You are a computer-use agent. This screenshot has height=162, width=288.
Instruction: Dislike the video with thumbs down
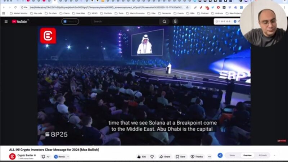152,157
